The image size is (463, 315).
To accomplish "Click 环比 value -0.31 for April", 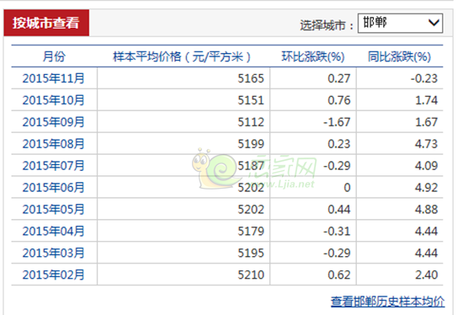I will (337, 232).
